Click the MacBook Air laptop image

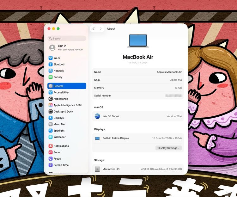[138, 41]
